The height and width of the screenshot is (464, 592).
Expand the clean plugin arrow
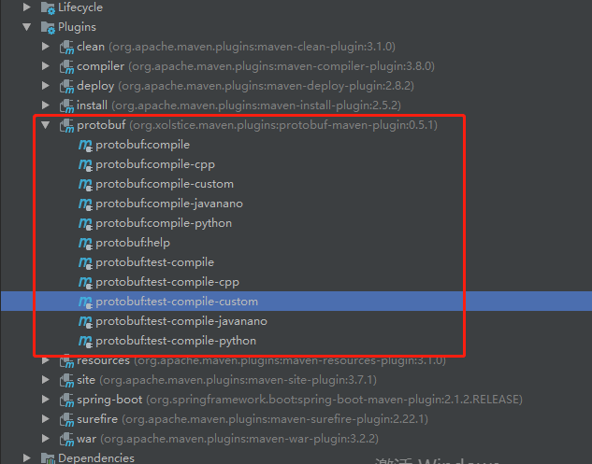point(45,47)
